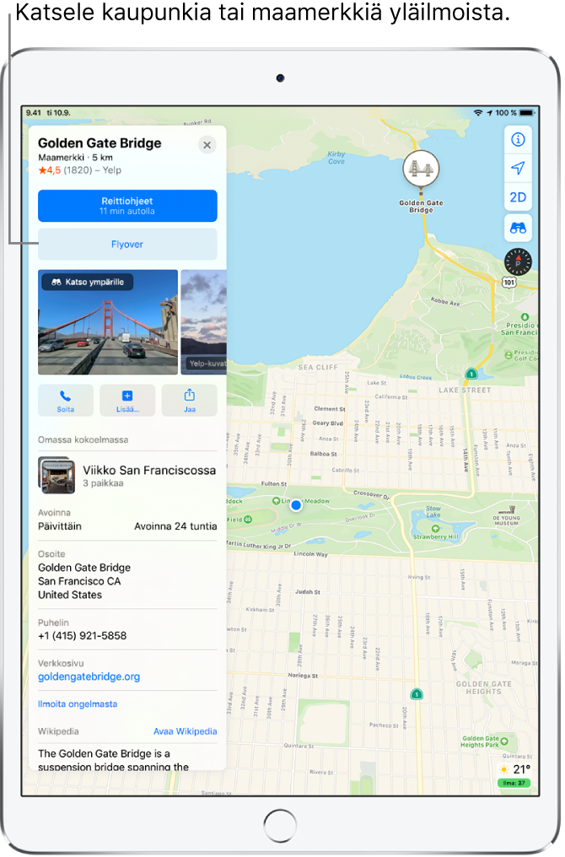The image size is (565, 857).
Task: Tap the air quality Ilma: 37 badge
Action: (514, 784)
